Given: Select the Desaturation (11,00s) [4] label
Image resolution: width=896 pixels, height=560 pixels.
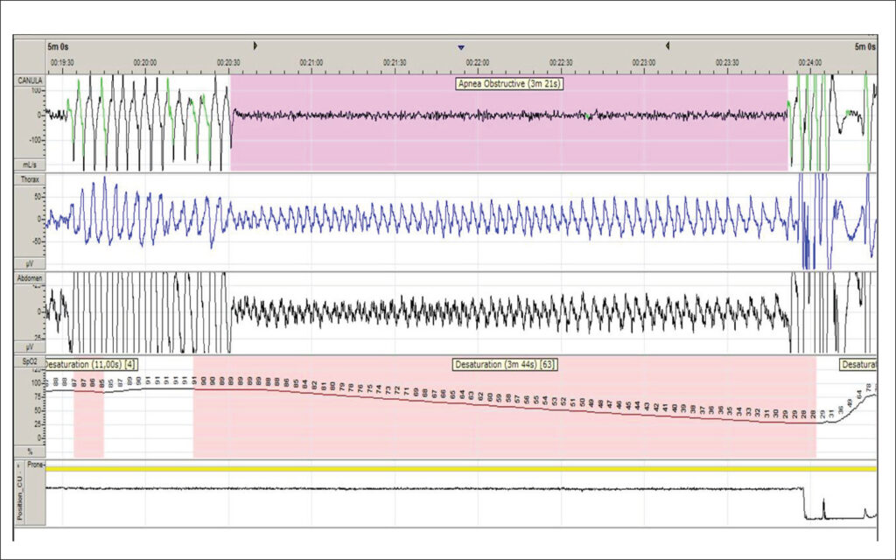Looking at the screenshot, I should pyautogui.click(x=90, y=365).
